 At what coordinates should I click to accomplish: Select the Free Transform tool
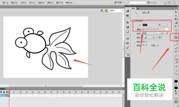[x=176, y=19]
